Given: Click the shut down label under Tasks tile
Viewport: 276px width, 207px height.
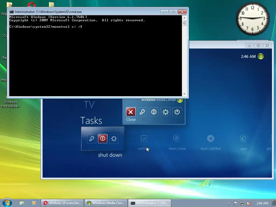Looking at the screenshot, I should [110, 155].
